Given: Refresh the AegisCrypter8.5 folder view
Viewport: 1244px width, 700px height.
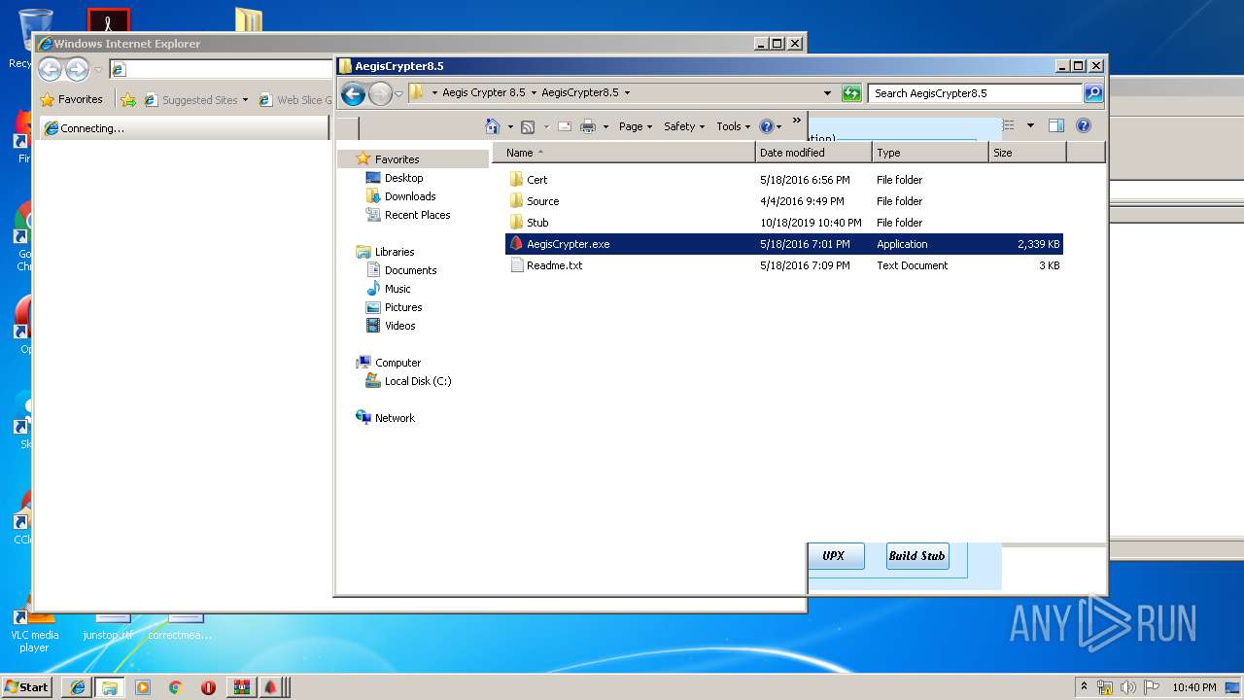Looking at the screenshot, I should pyautogui.click(x=851, y=93).
